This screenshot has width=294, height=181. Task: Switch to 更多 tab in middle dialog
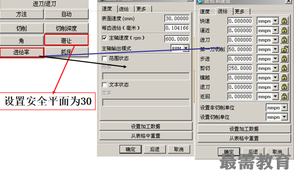pos(143,9)
